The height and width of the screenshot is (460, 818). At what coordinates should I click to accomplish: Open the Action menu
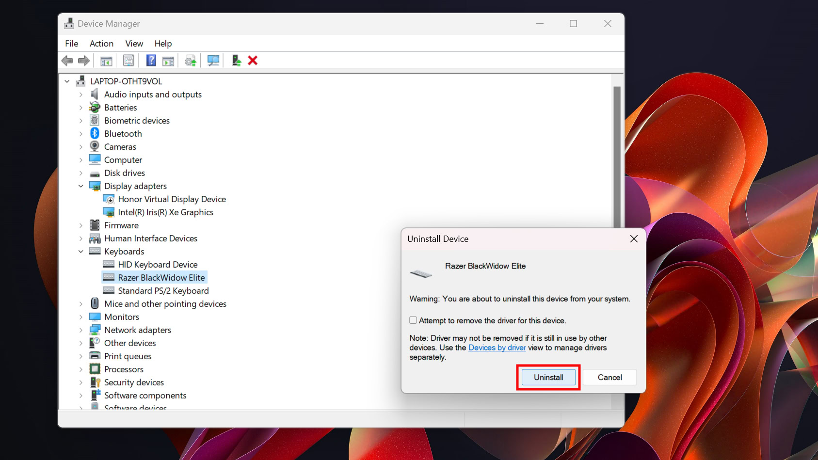[101, 44]
